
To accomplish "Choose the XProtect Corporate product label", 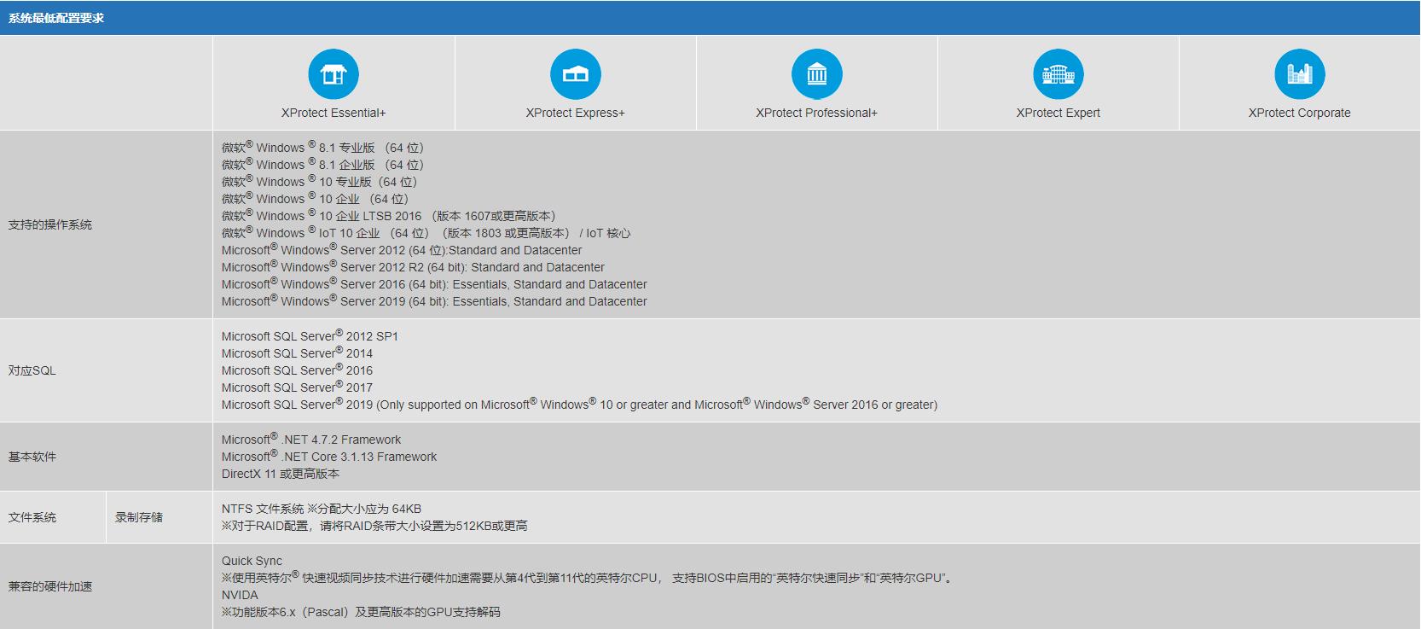I will [x=1299, y=113].
